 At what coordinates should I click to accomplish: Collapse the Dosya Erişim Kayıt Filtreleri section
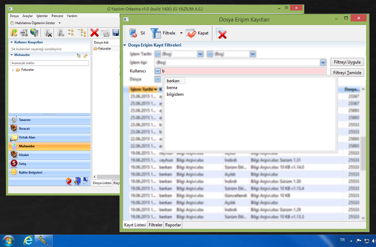coord(125,45)
